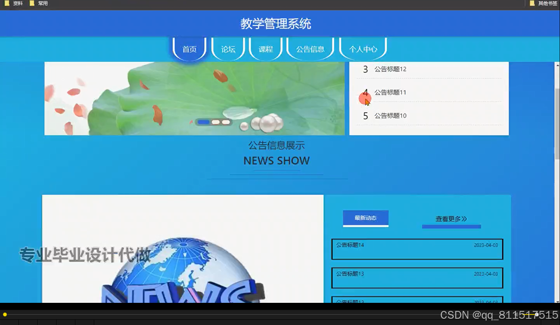Open the 公告标题13 news entry
The height and width of the screenshot is (325, 560).
click(x=417, y=278)
